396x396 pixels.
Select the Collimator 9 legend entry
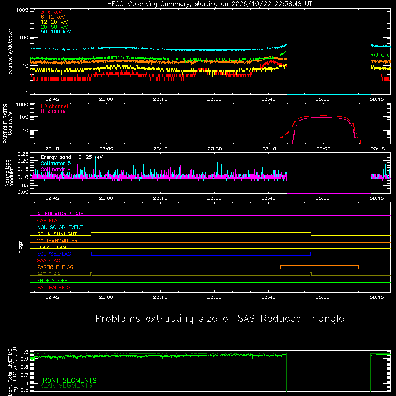pyautogui.click(x=55, y=169)
